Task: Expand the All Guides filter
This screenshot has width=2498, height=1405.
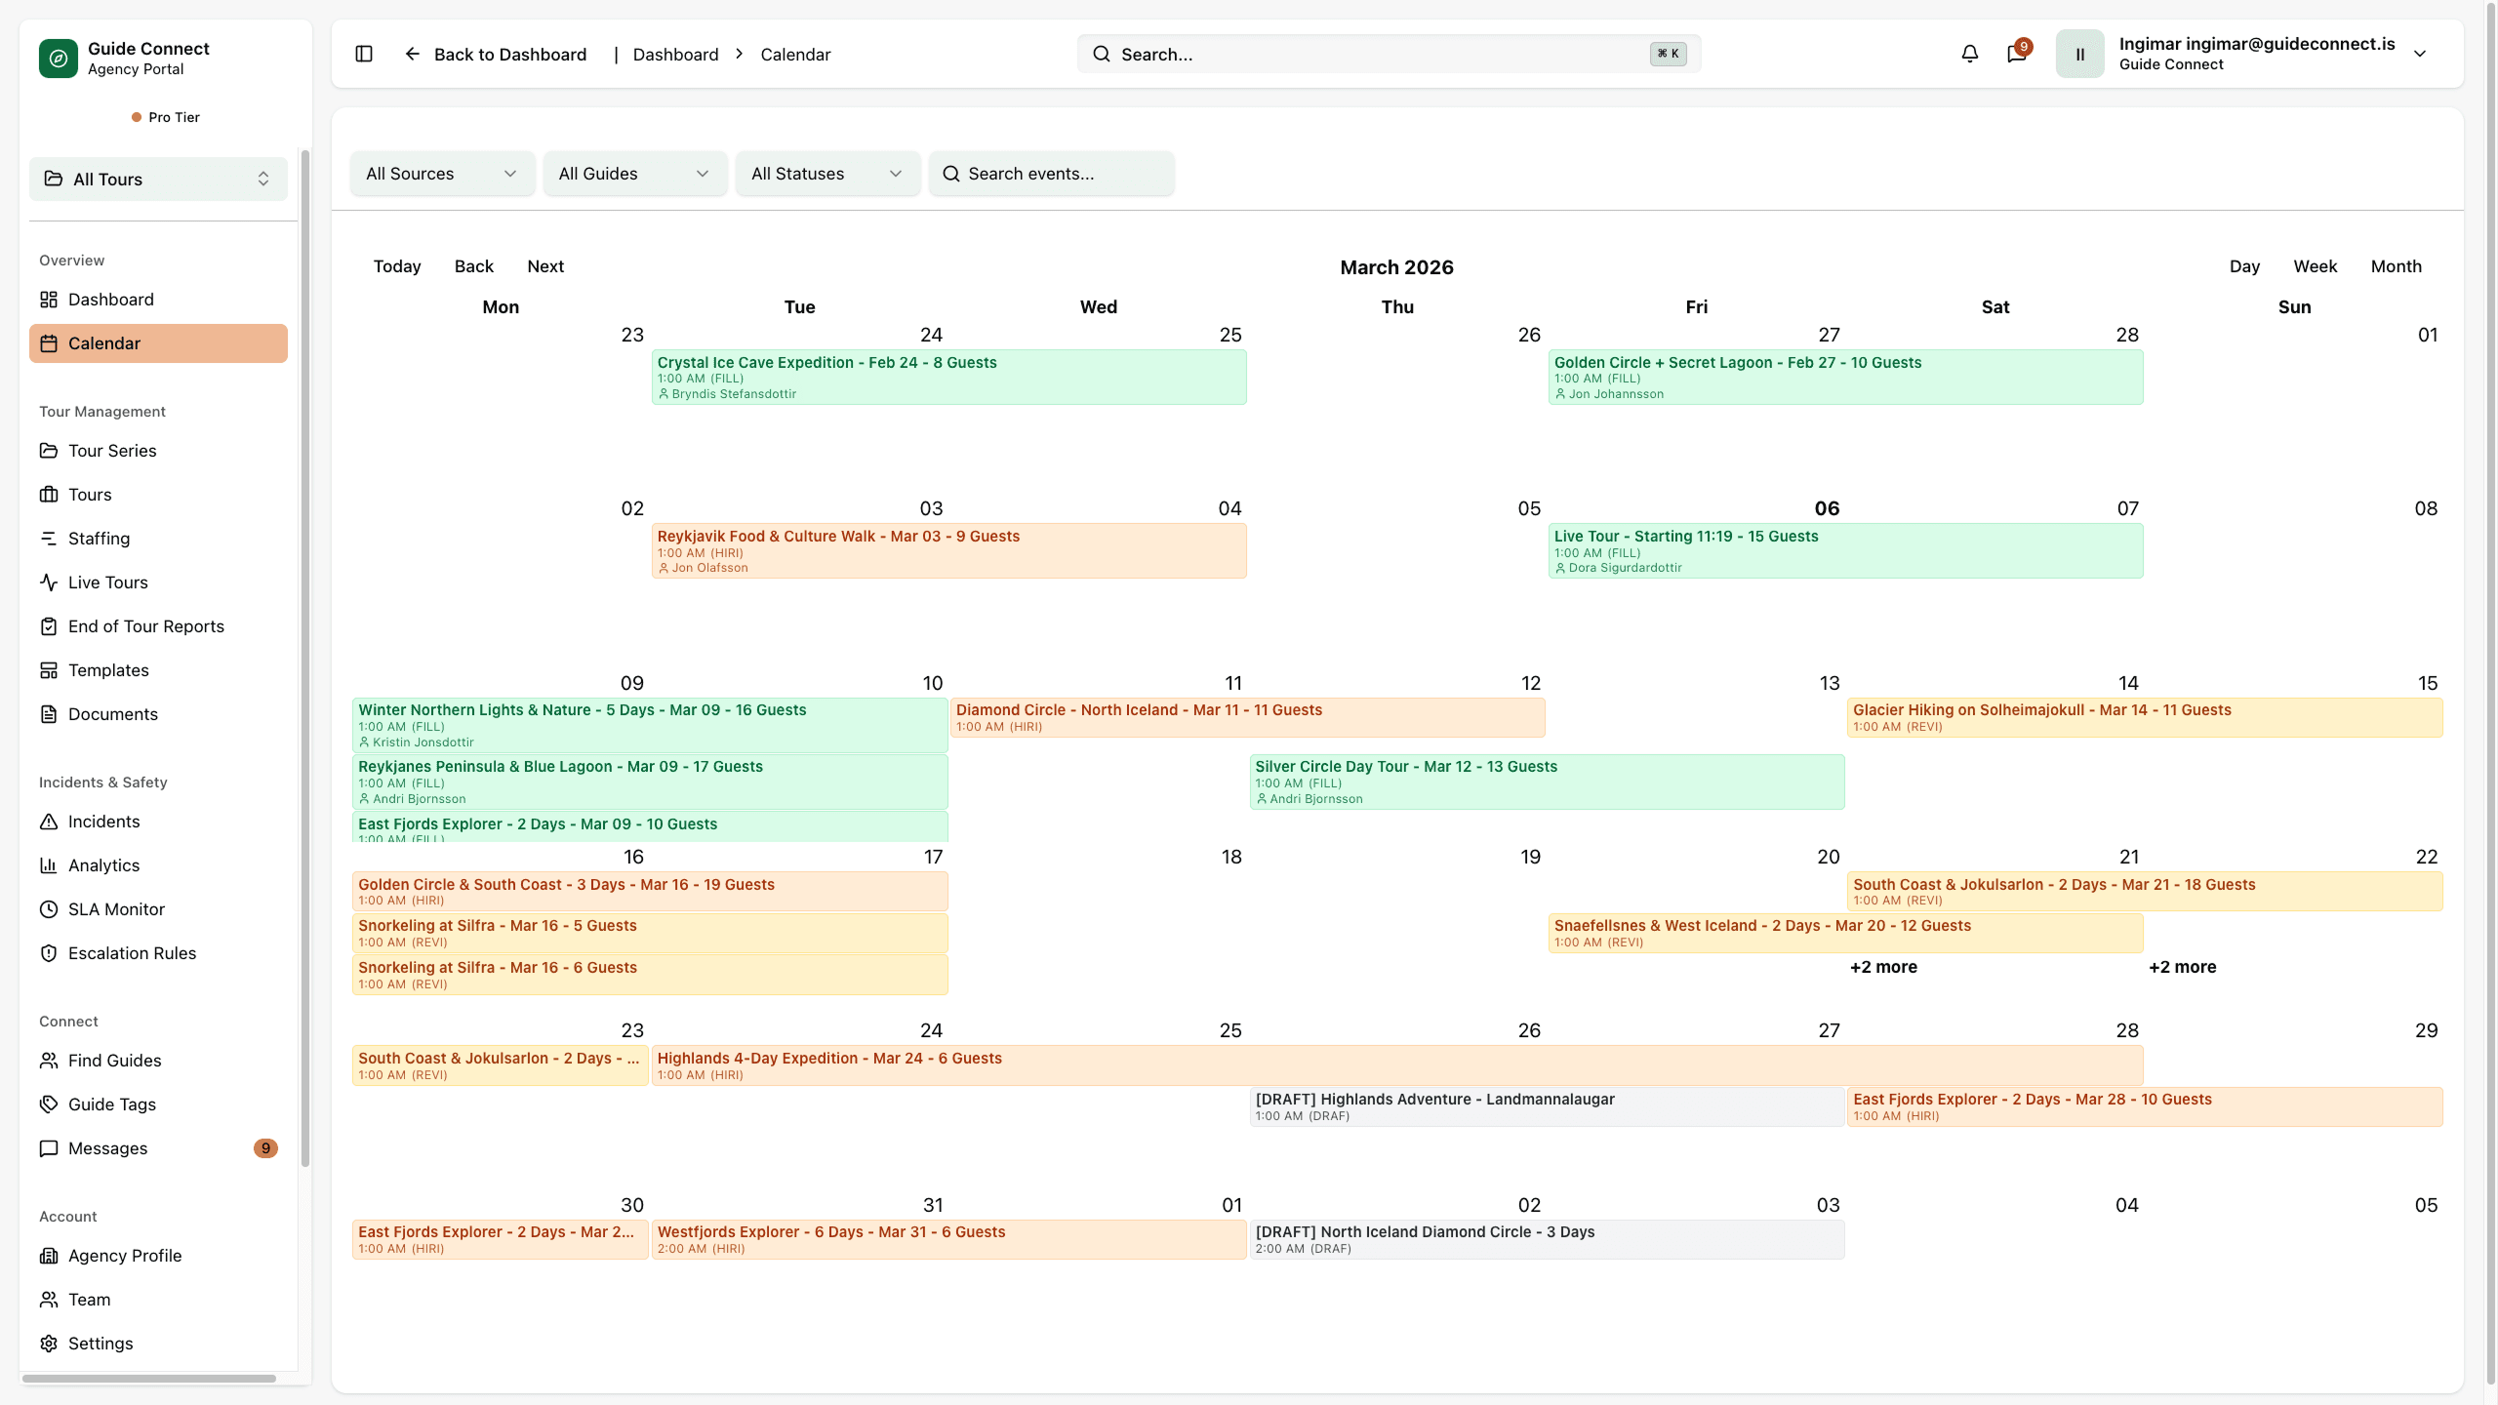Action: click(x=633, y=174)
